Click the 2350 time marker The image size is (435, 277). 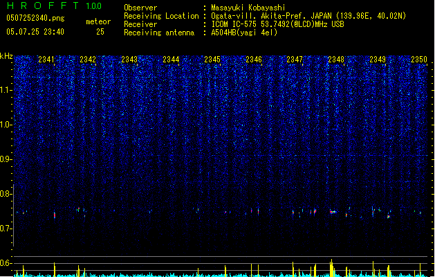419,60
